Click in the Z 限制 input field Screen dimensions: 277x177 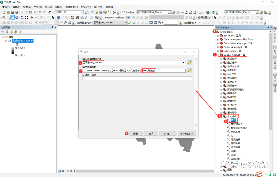(x=137, y=78)
